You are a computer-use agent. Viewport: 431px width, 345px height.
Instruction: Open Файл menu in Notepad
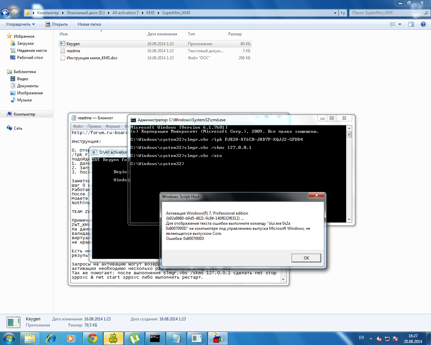(x=78, y=126)
